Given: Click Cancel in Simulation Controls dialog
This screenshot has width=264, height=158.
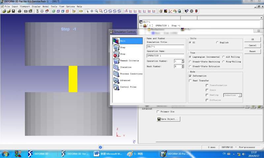Looking at the screenshot, I should 252,45.
